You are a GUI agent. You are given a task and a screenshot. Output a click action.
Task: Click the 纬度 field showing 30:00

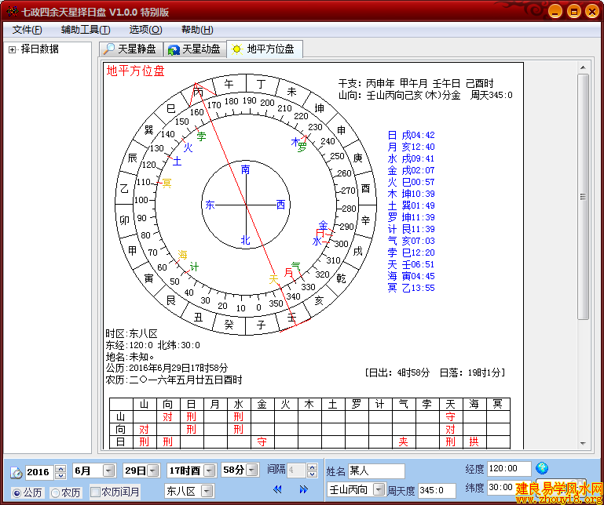[509, 488]
